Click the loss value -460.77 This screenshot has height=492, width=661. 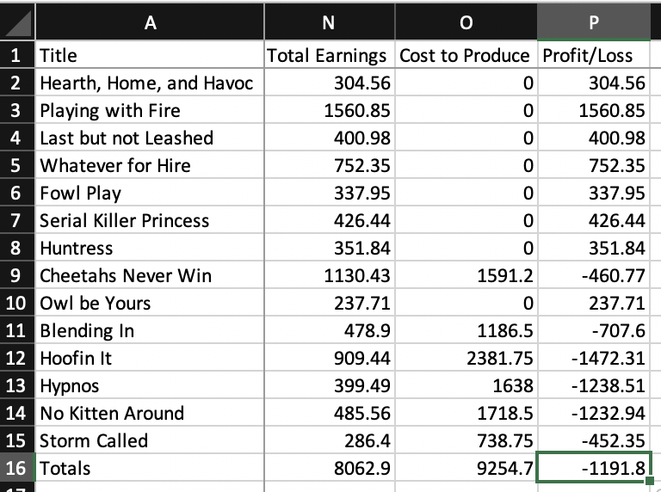(x=594, y=275)
